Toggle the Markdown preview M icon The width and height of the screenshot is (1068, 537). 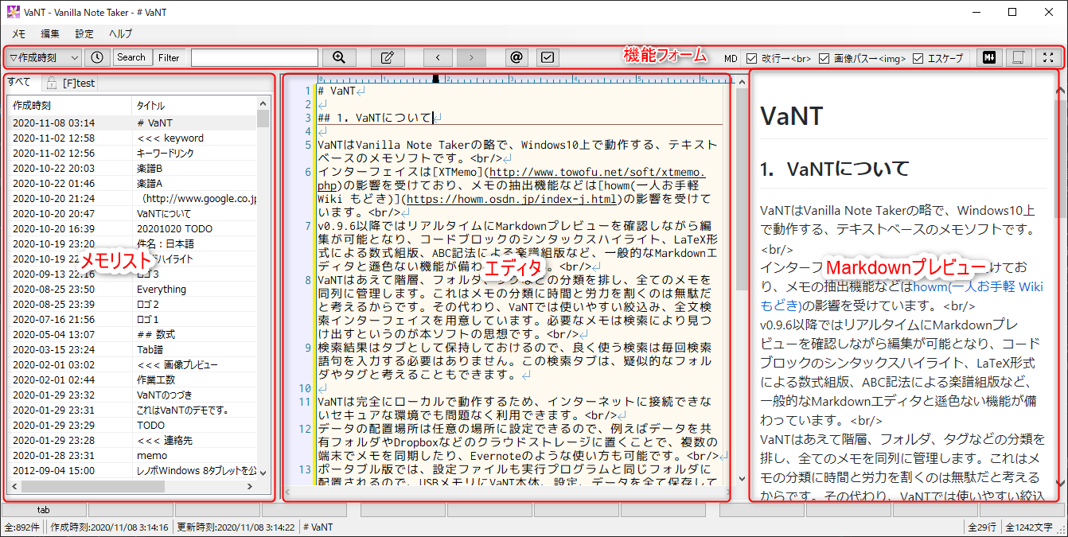coord(990,57)
